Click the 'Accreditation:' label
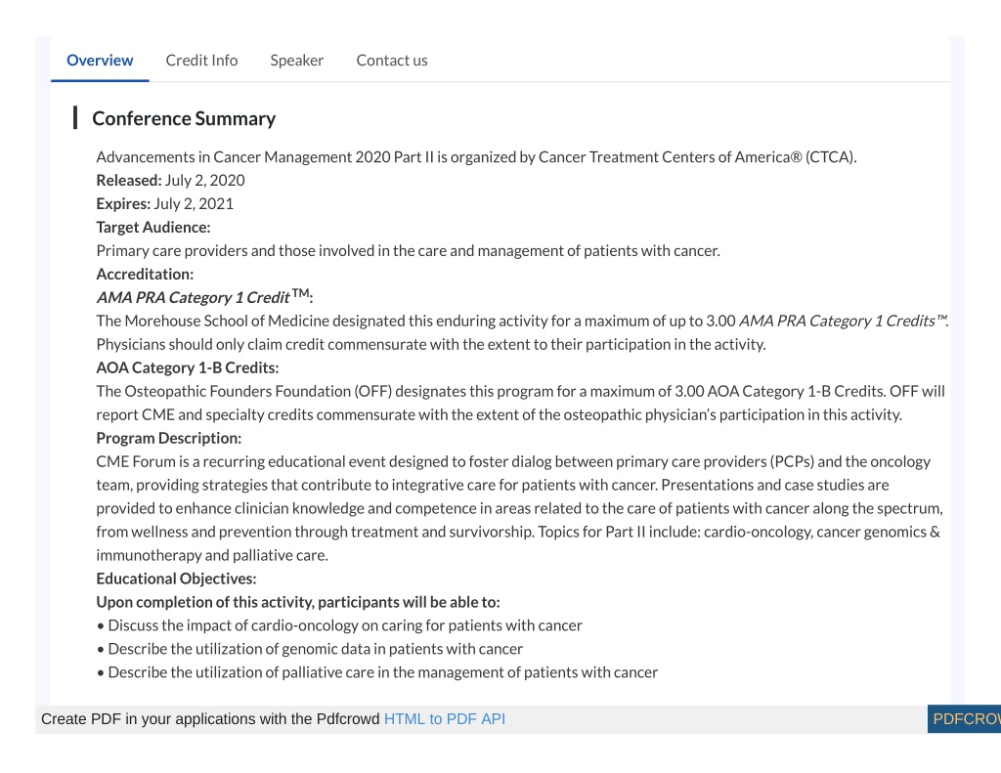Image resolution: width=1001 pixels, height=773 pixels. (x=145, y=274)
